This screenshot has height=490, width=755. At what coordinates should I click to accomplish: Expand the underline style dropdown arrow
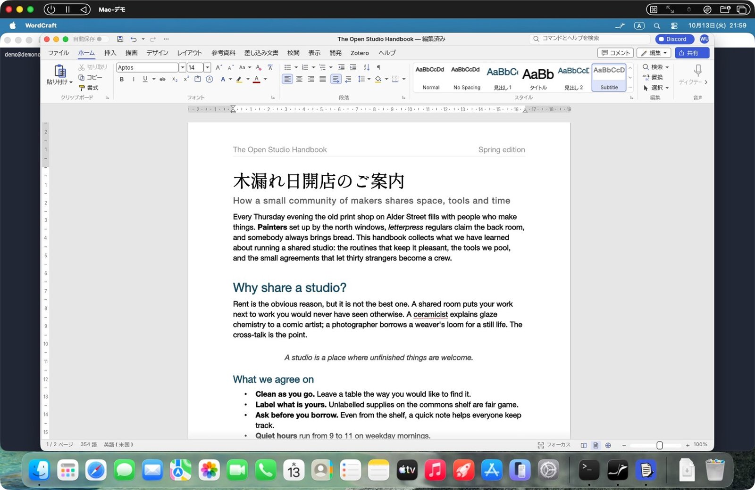coord(154,79)
